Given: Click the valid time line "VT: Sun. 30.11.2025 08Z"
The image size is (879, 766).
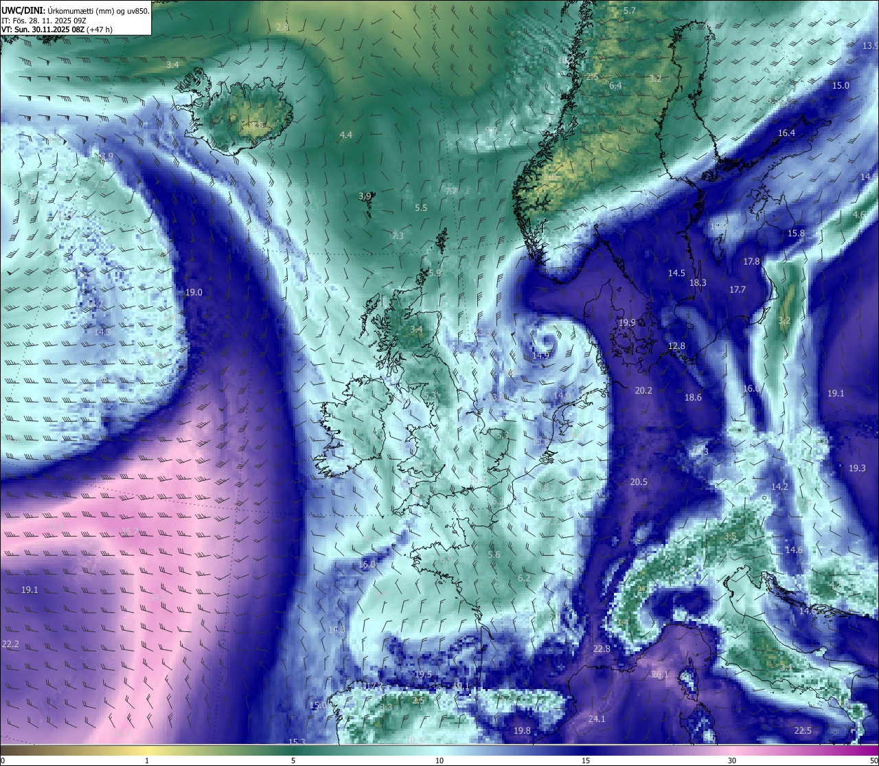Looking at the screenshot, I should tap(42, 30).
